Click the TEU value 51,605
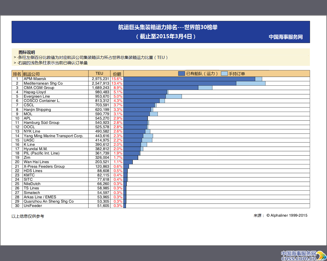 coord(103,206)
